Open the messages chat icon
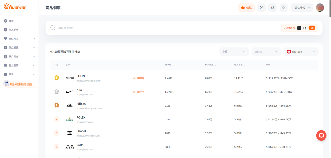 pyautogui.click(x=261, y=8)
